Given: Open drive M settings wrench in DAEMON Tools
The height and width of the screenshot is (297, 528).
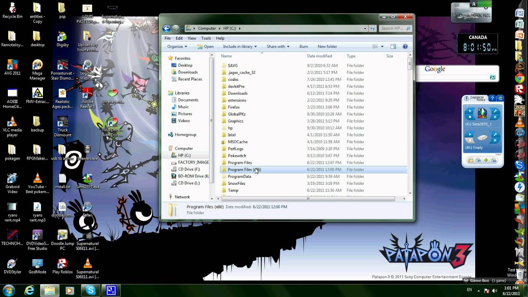Looking at the screenshot, I should [x=495, y=135].
